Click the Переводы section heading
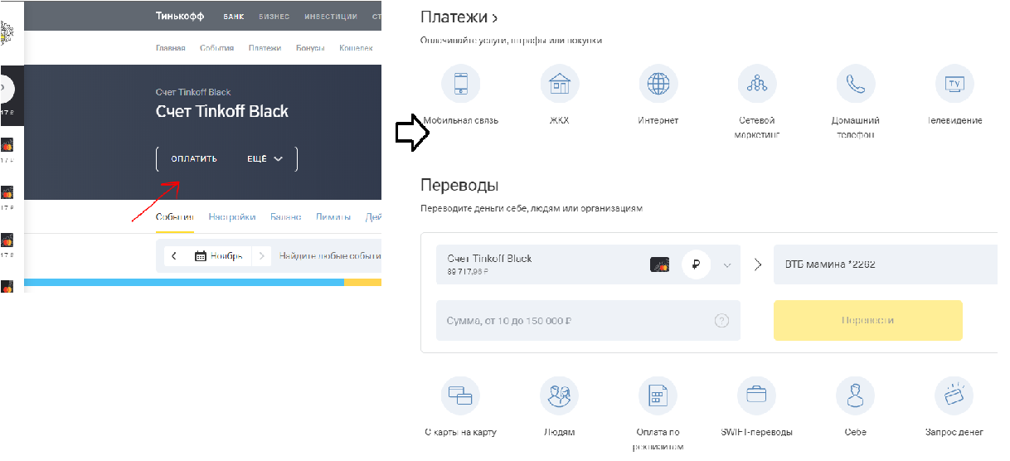The height and width of the screenshot is (461, 1010). (459, 185)
